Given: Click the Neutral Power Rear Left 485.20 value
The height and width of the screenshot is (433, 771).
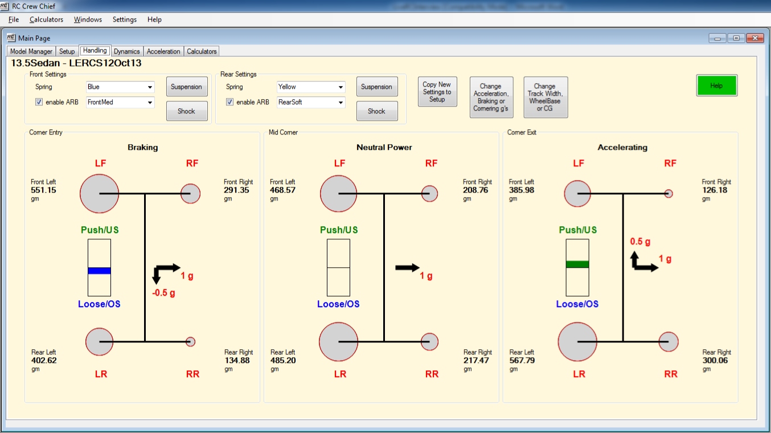Looking at the screenshot, I should tap(283, 361).
